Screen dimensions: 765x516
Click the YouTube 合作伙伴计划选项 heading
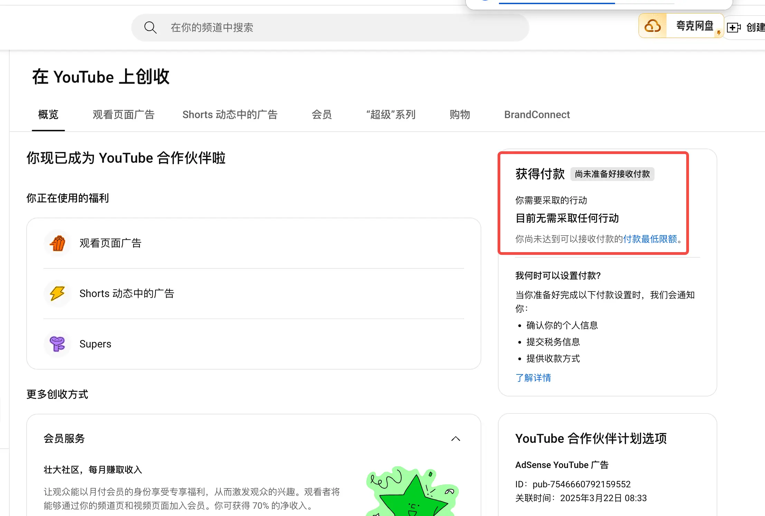click(591, 439)
